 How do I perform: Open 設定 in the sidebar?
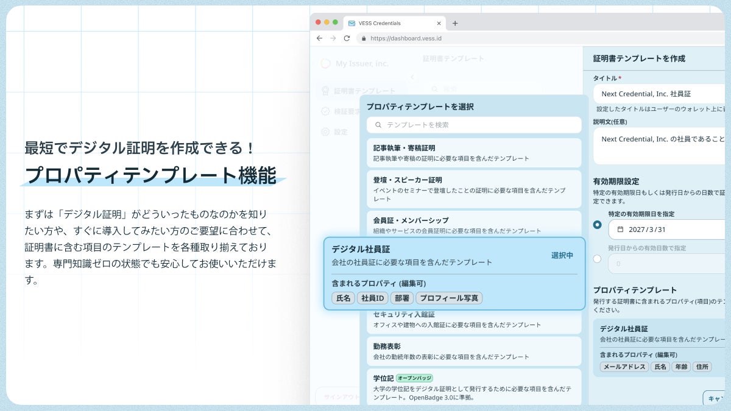pyautogui.click(x=341, y=132)
